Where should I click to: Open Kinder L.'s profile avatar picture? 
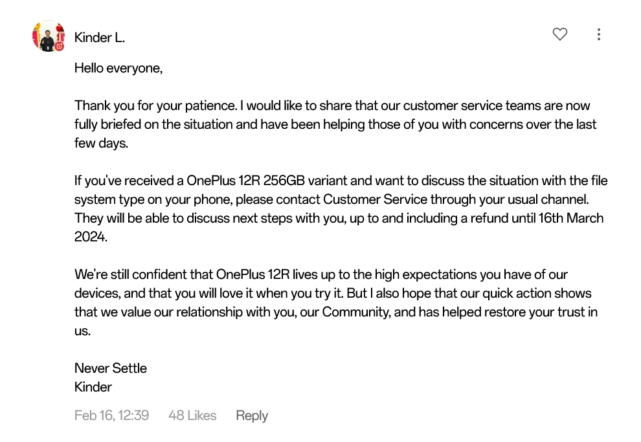click(49, 36)
